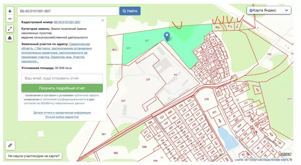Zoom out of the map
Viewport: 301px width, 165px height.
[x=10, y=19]
